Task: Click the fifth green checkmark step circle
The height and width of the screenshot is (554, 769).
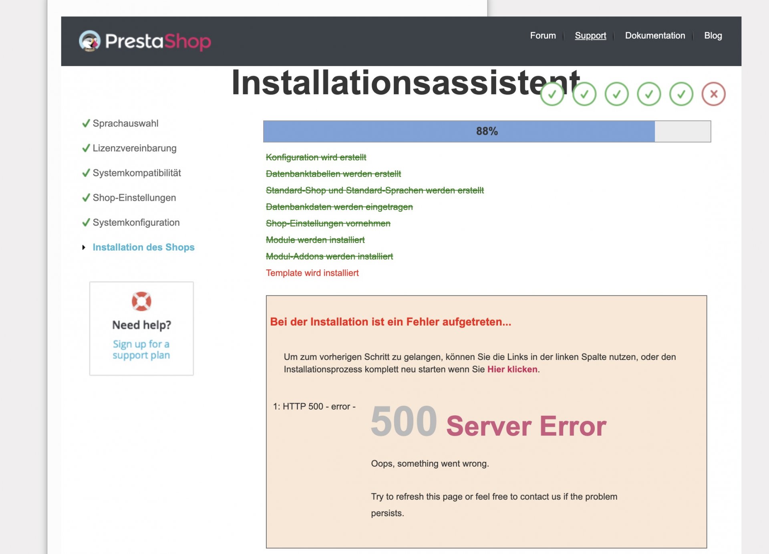Action: 681,94
